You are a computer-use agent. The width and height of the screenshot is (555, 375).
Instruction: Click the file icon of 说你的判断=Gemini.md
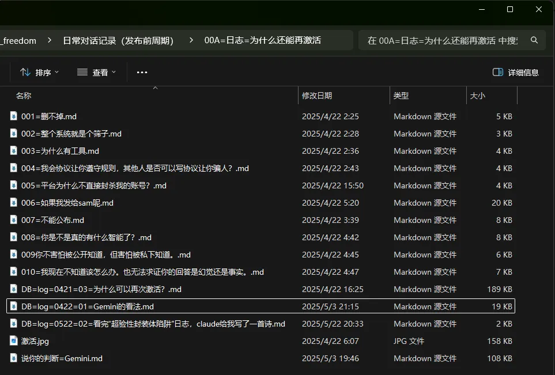pos(13,358)
